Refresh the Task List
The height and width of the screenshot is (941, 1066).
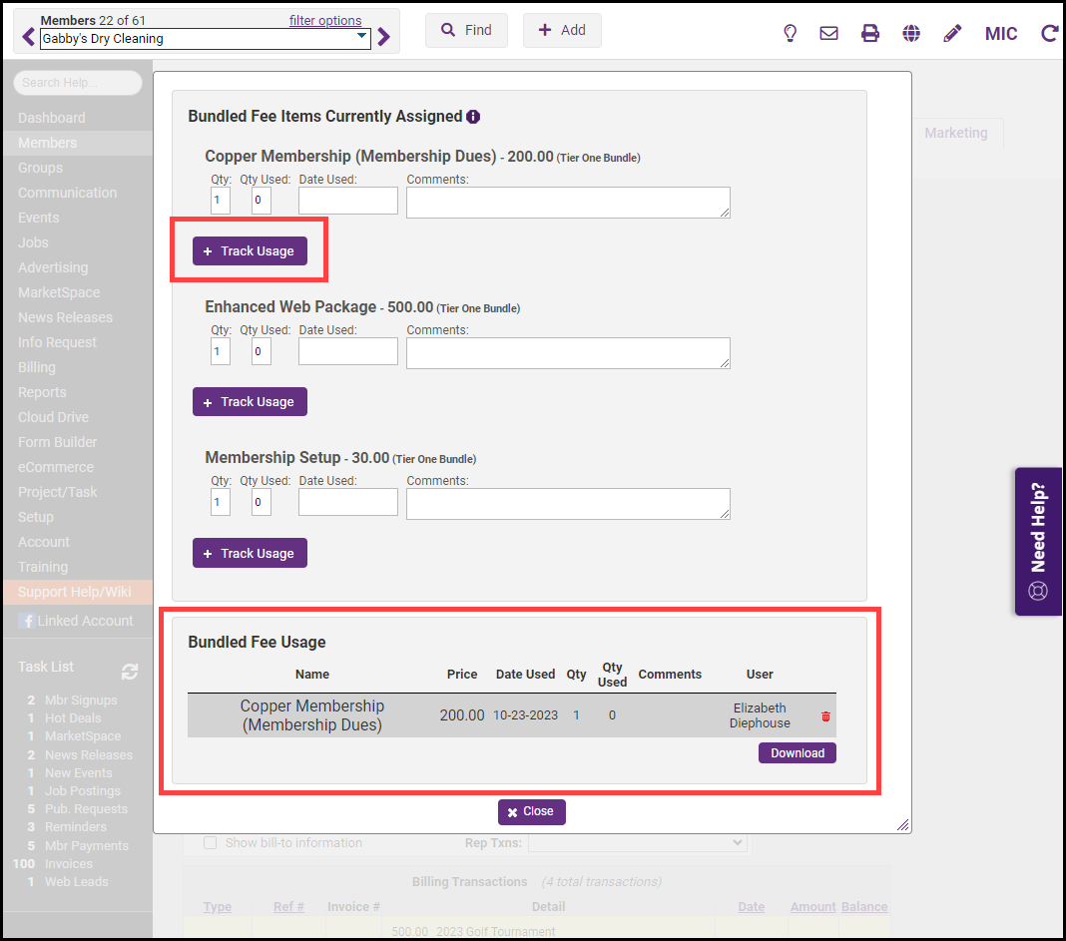130,672
